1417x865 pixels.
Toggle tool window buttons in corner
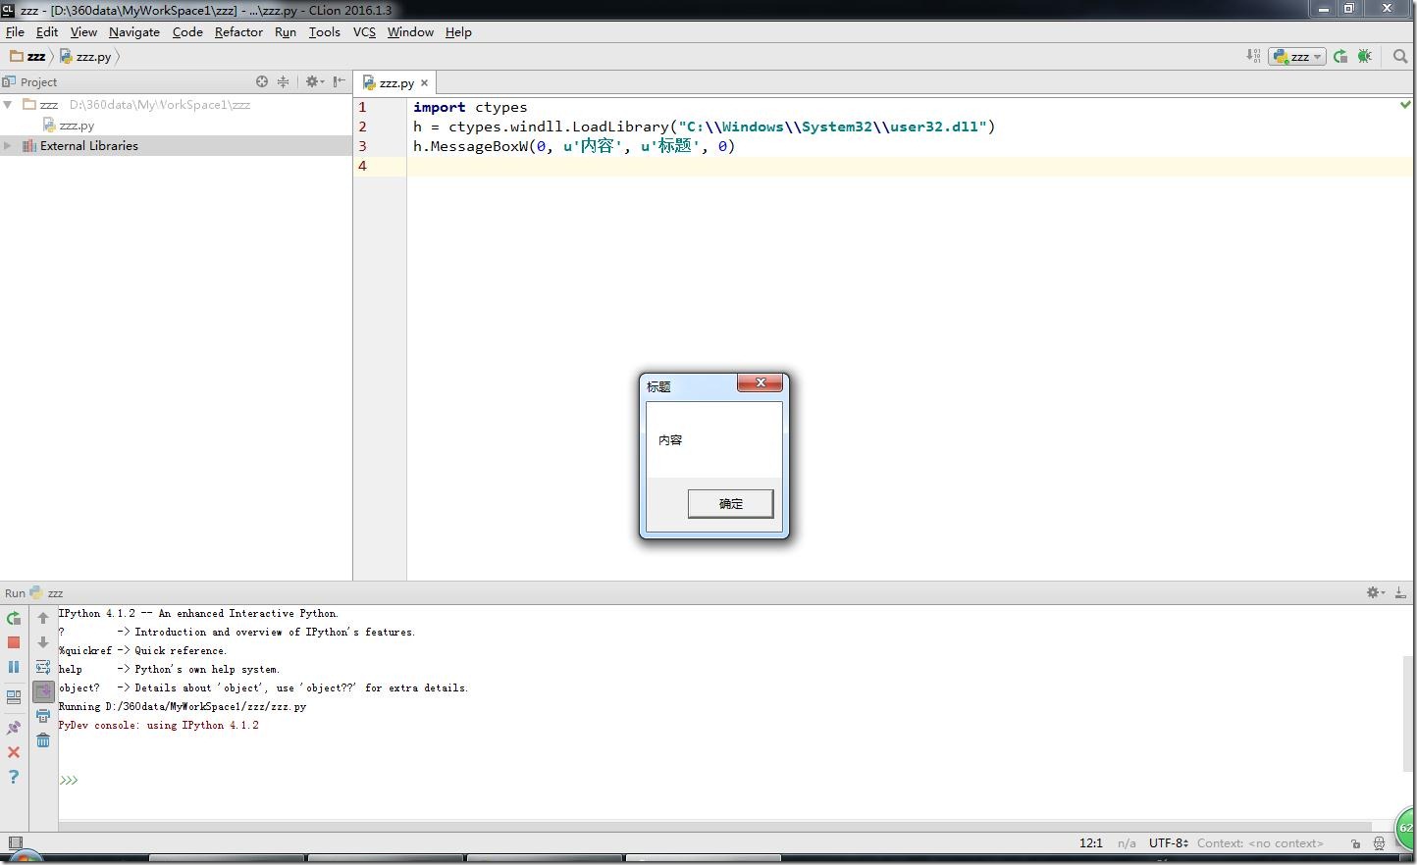click(x=15, y=842)
